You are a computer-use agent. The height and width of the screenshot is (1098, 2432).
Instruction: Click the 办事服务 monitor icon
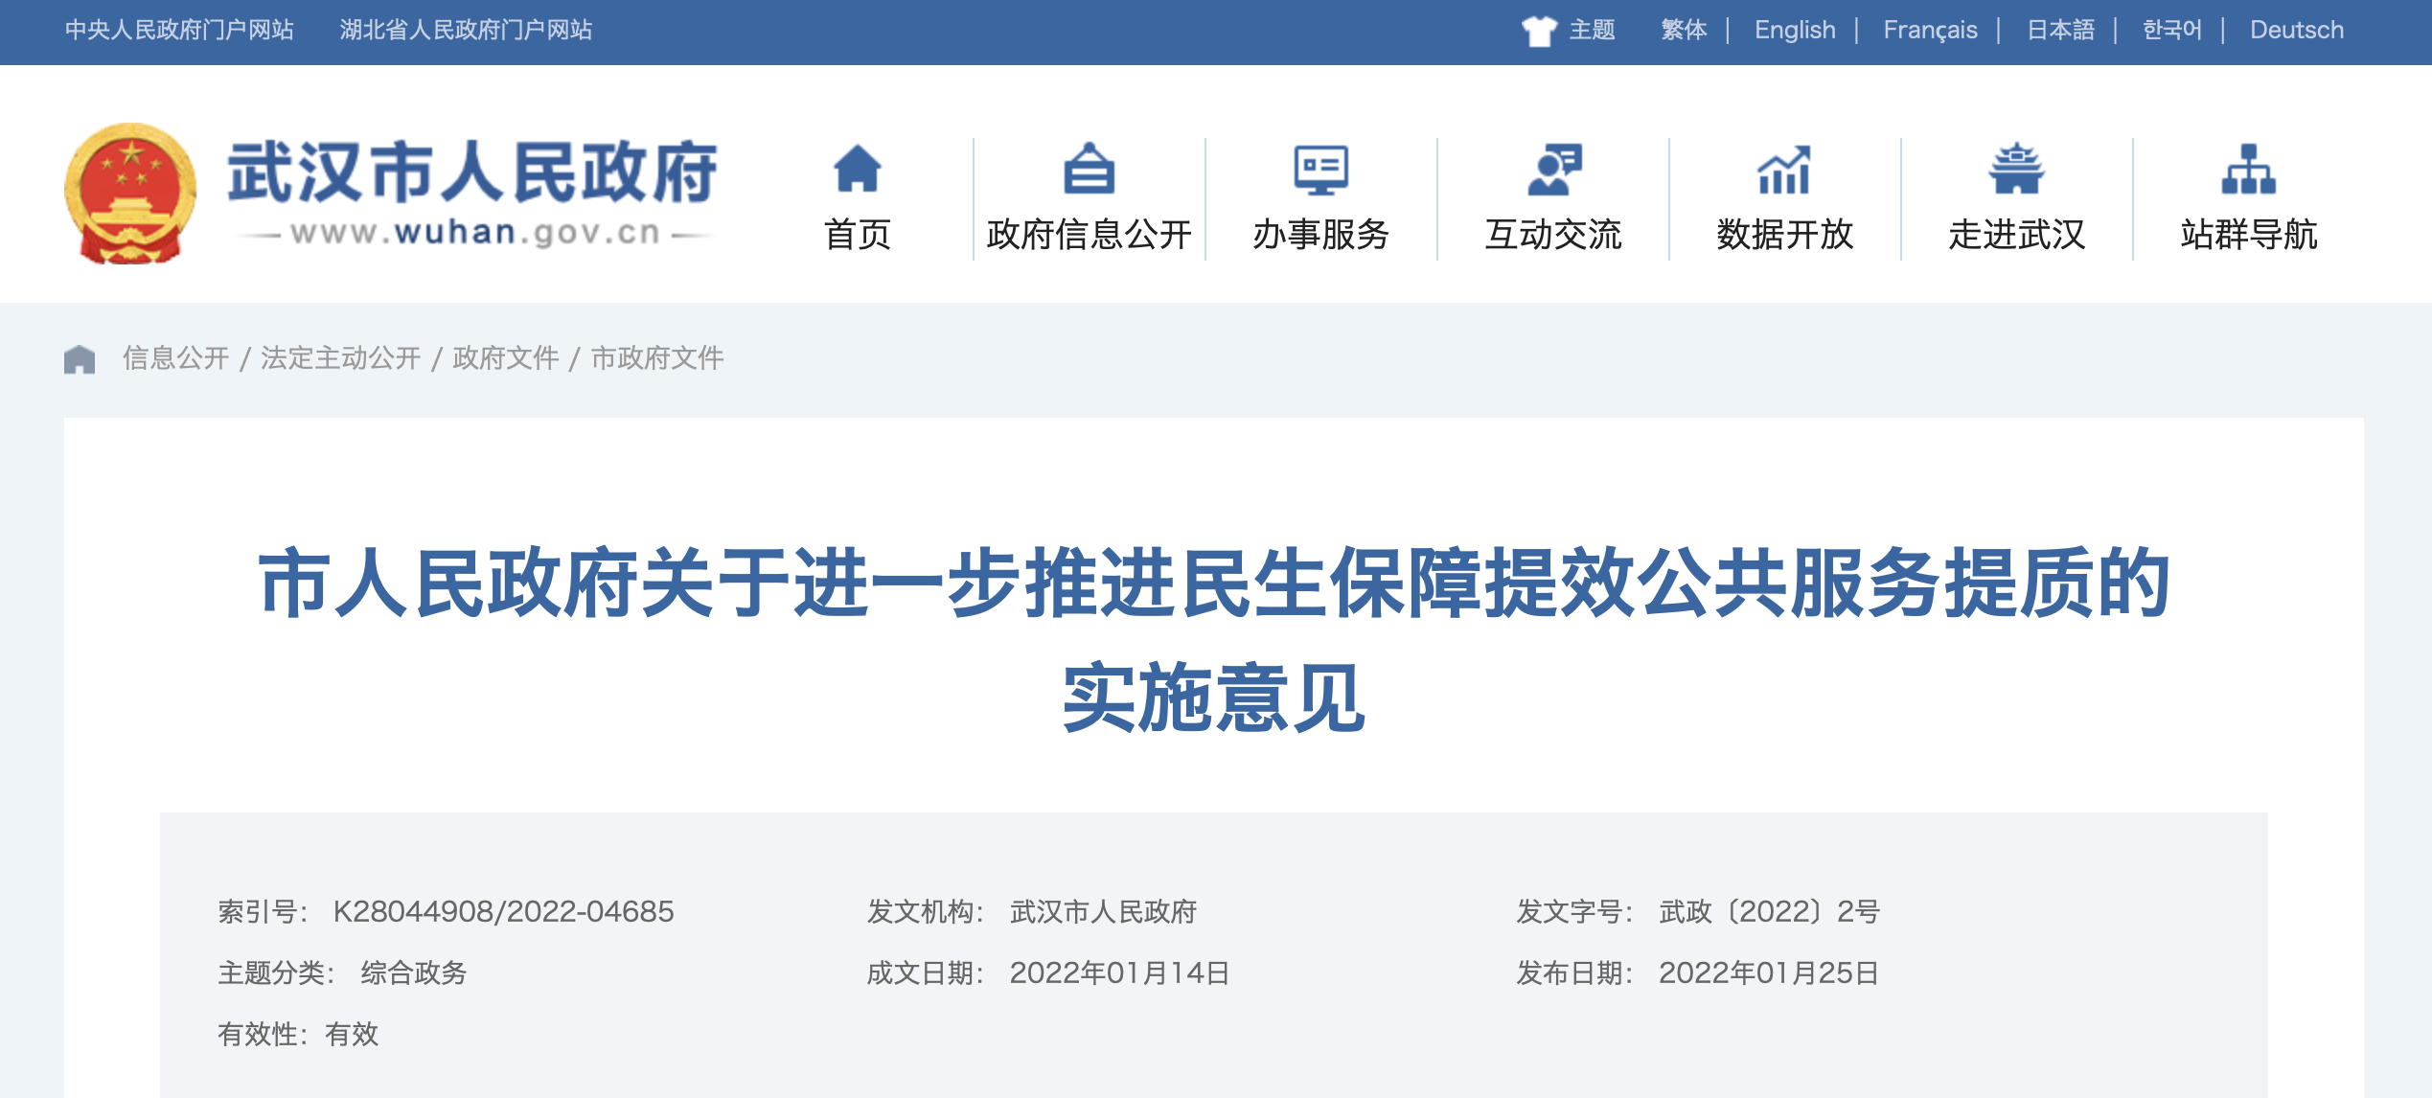click(x=1320, y=169)
